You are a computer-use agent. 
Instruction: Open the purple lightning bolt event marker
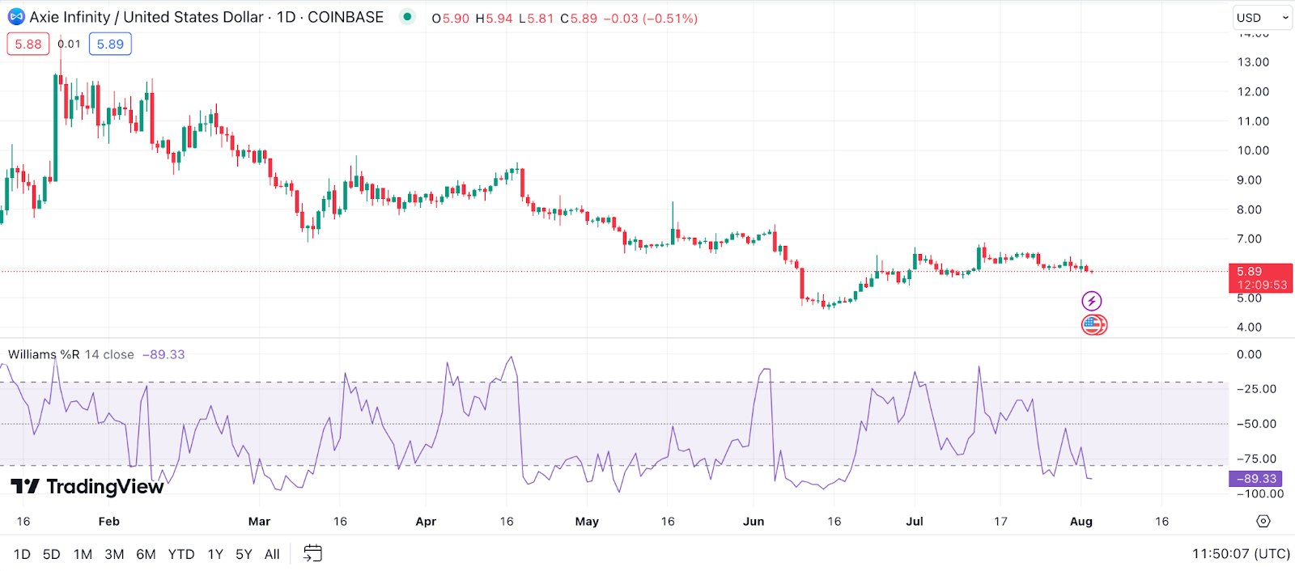coord(1092,301)
